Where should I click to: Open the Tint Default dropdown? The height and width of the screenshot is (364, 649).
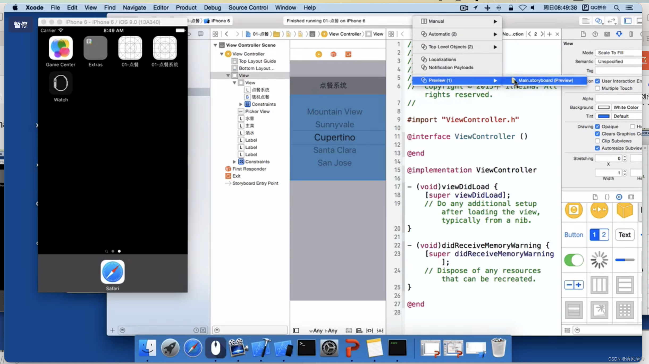click(x=626, y=116)
